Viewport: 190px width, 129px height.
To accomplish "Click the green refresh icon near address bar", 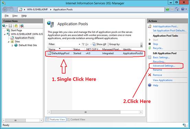I will [x=167, y=9].
